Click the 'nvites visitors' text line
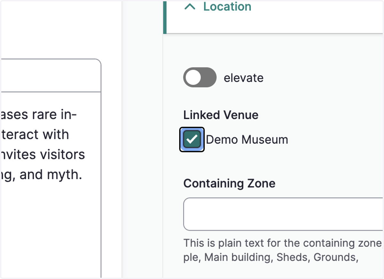 tap(43, 155)
